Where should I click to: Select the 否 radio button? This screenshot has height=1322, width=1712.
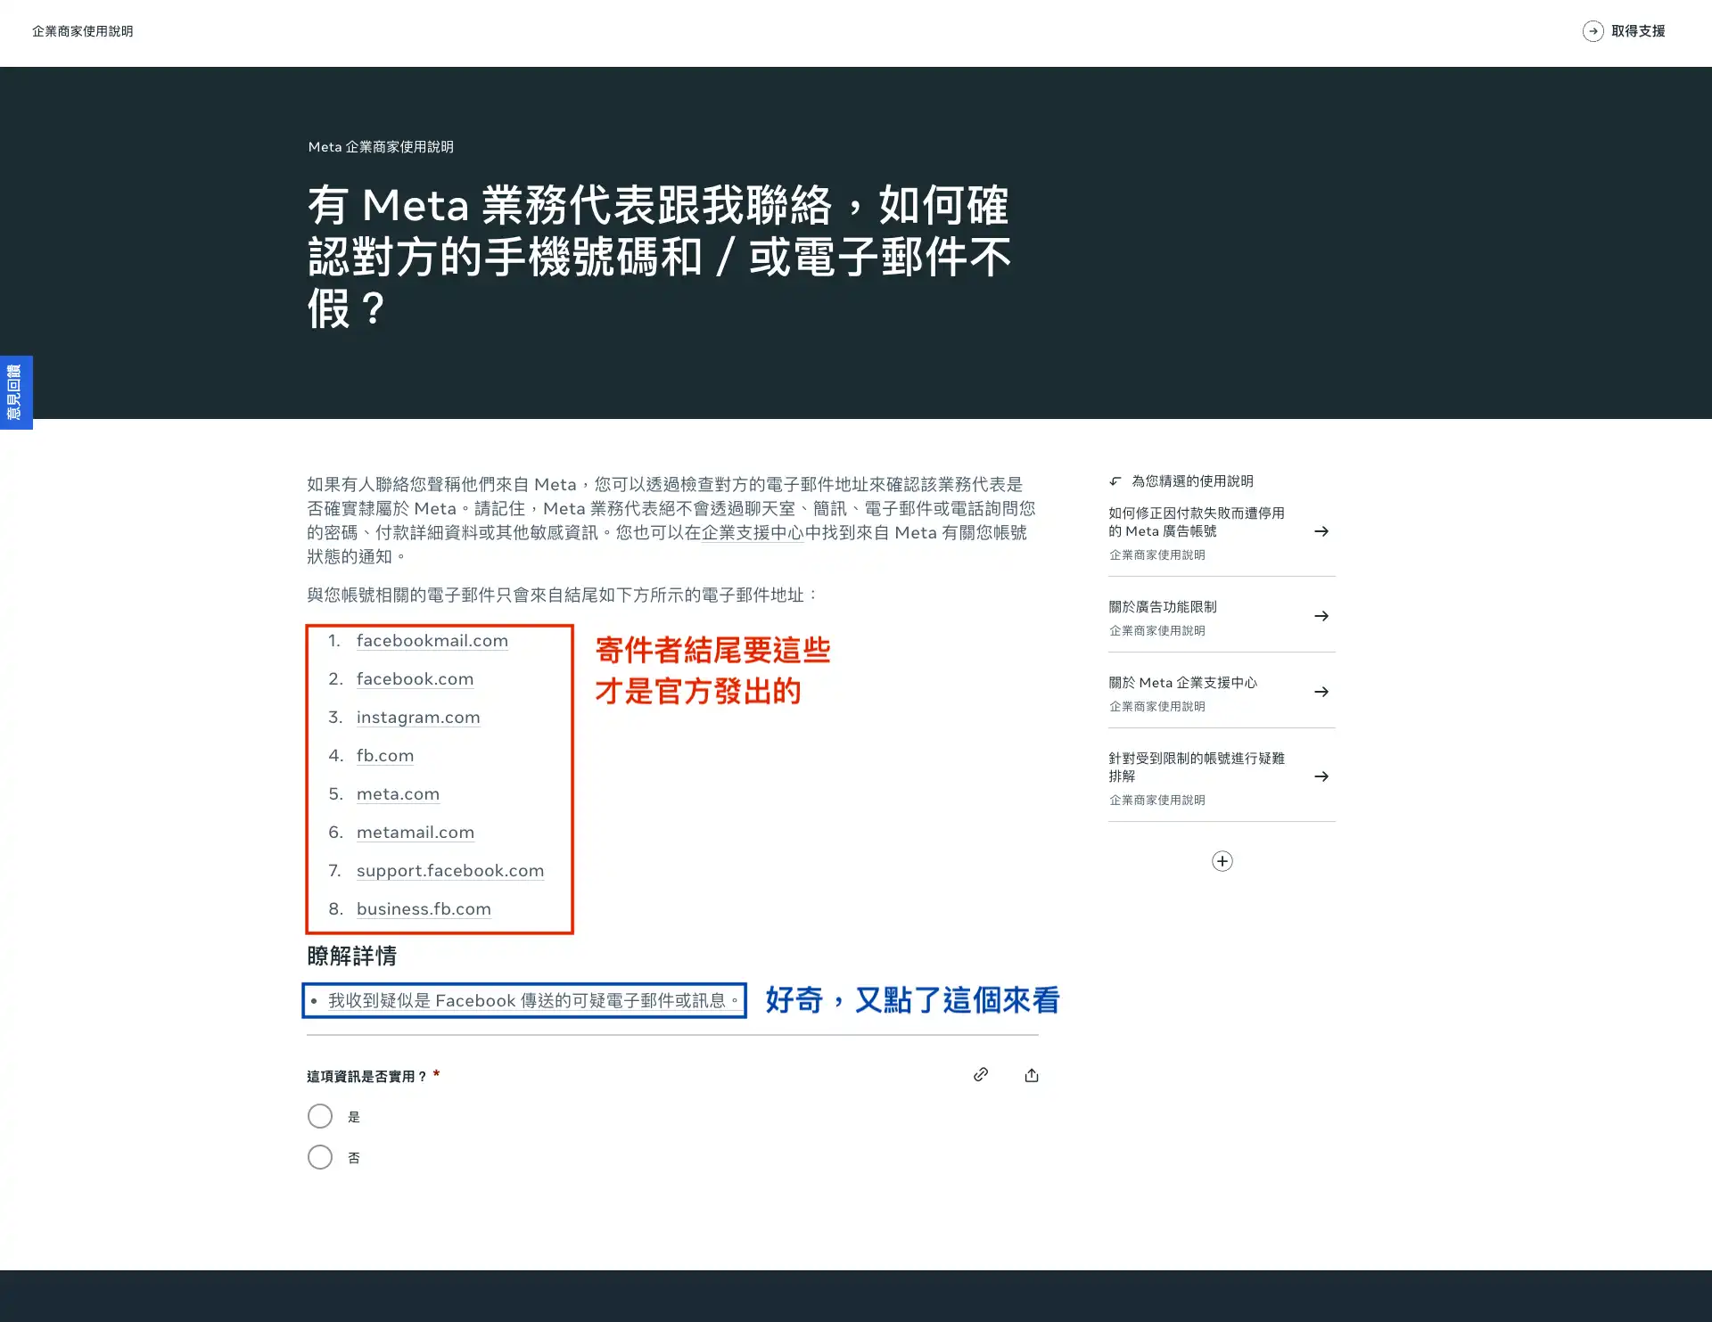point(320,1157)
